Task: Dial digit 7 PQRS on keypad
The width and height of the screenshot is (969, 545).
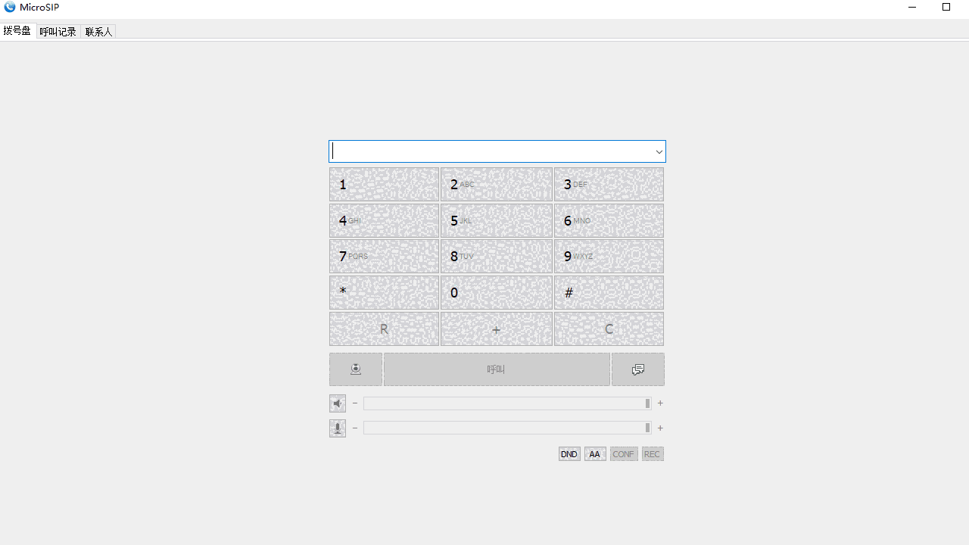Action: tap(384, 257)
